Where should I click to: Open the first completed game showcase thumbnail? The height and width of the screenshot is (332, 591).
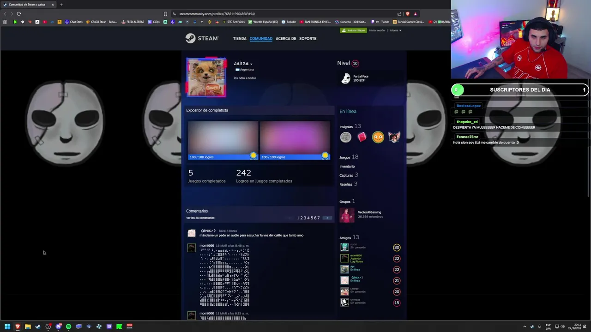click(223, 140)
